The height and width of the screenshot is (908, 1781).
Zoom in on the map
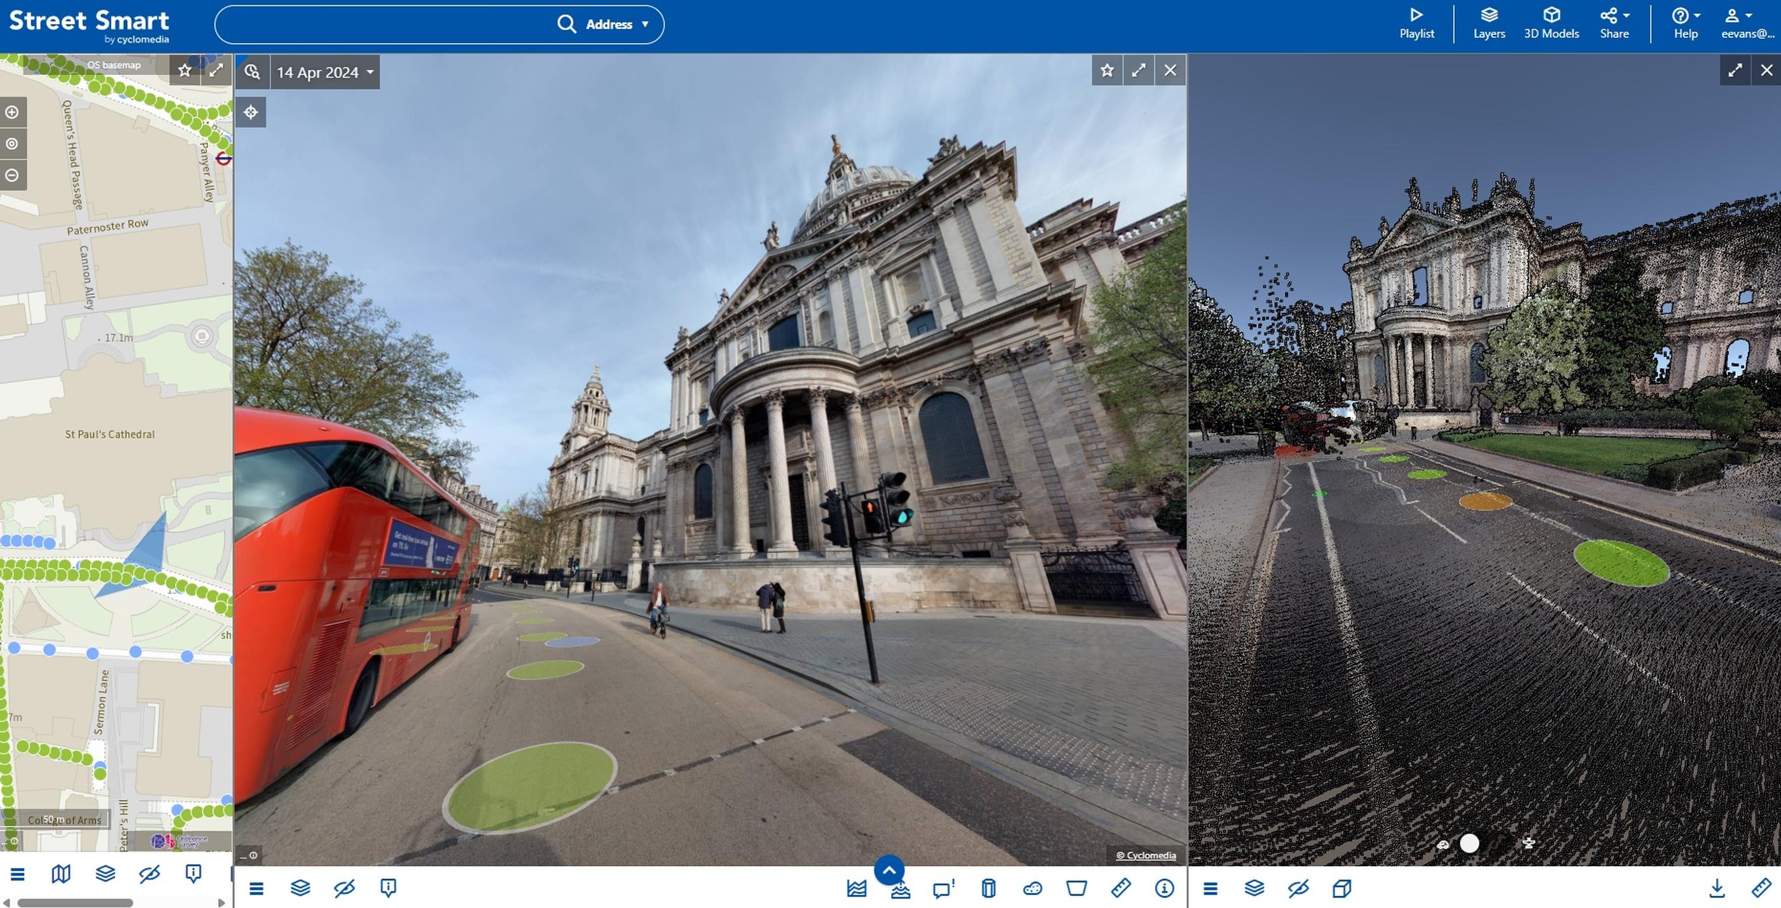(x=11, y=112)
